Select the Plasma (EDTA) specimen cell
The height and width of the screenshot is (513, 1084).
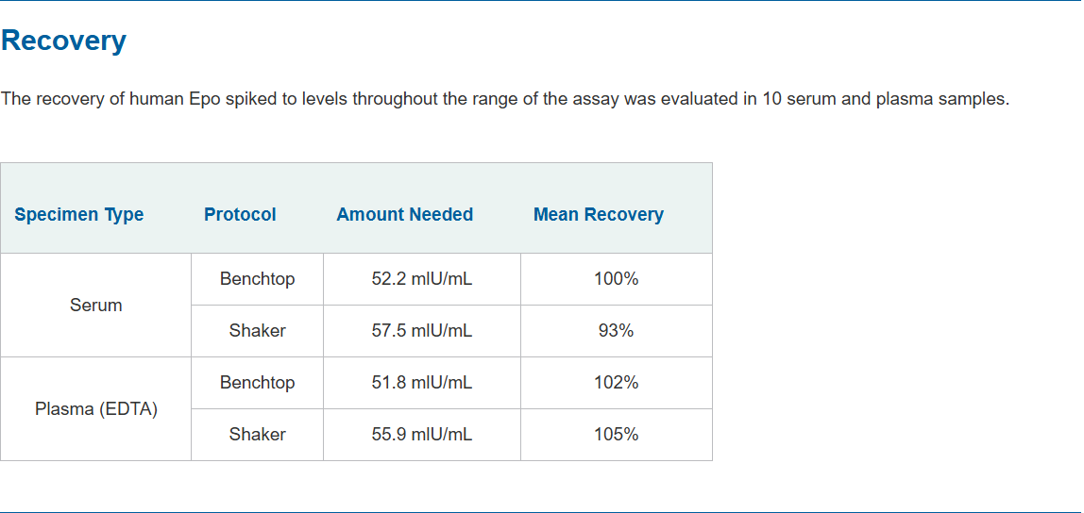[96, 409]
